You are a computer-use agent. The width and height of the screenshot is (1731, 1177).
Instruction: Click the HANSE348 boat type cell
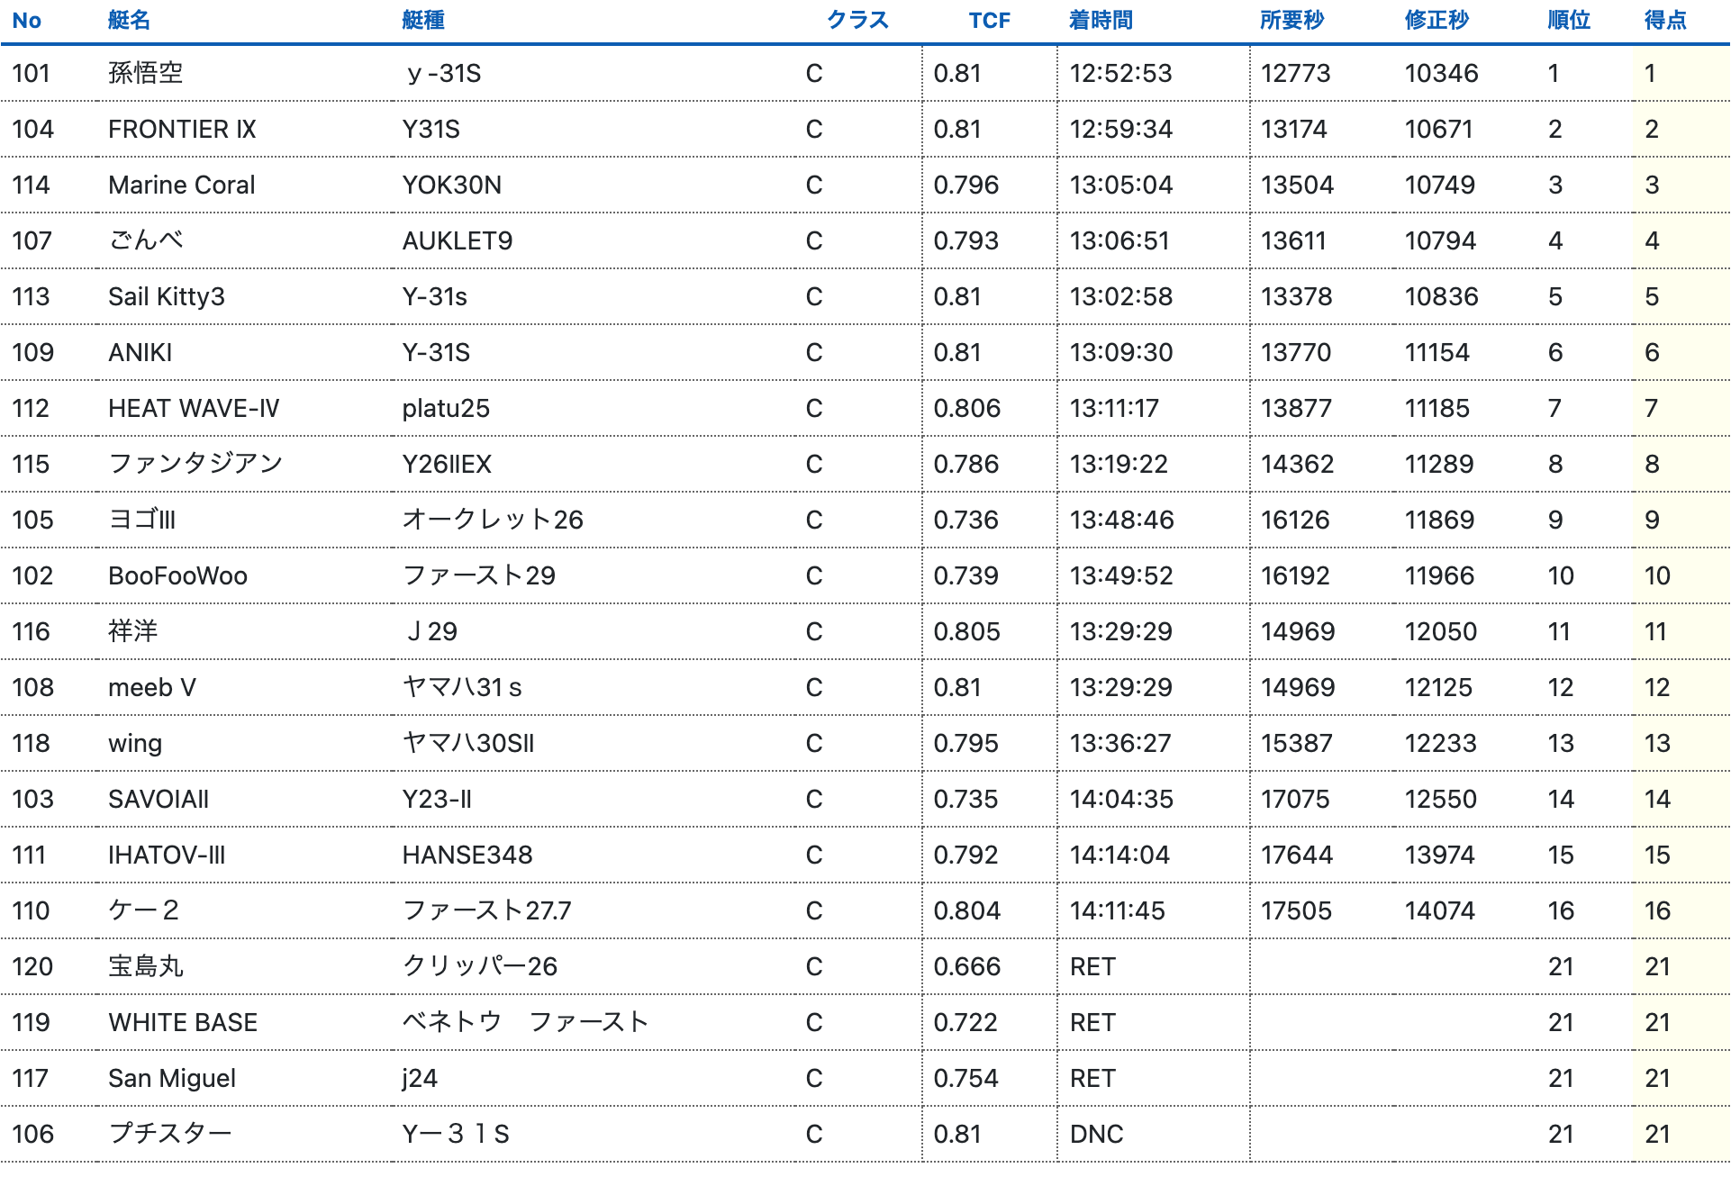click(x=467, y=855)
